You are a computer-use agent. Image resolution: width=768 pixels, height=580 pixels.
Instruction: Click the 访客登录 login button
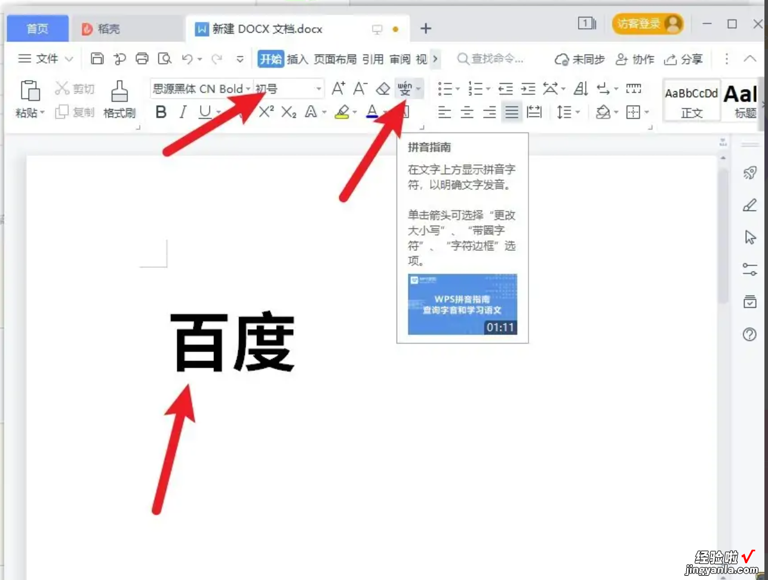tap(647, 23)
